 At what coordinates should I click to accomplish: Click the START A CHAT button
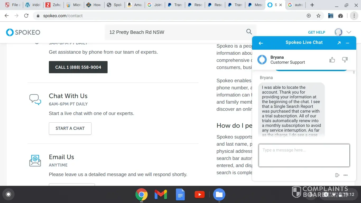[x=70, y=128]
